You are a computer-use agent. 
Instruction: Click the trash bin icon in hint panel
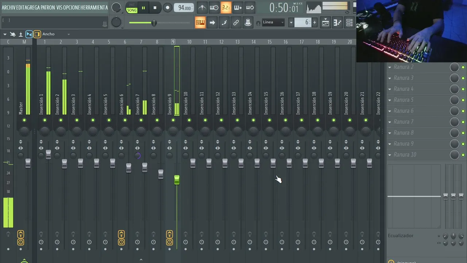(105, 24)
